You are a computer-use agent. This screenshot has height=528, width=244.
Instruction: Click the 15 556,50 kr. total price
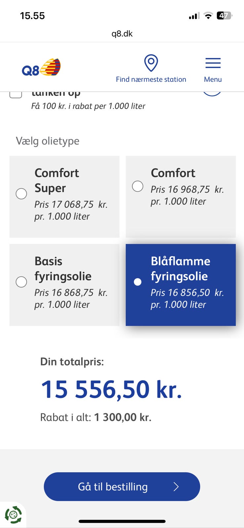111,389
